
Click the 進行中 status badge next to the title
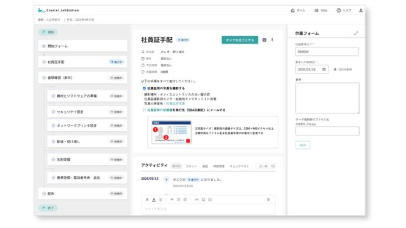tap(183, 40)
